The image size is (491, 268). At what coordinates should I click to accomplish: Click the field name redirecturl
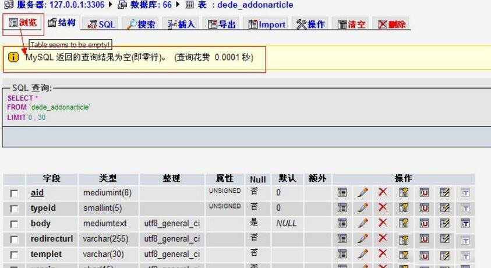[x=52, y=238]
